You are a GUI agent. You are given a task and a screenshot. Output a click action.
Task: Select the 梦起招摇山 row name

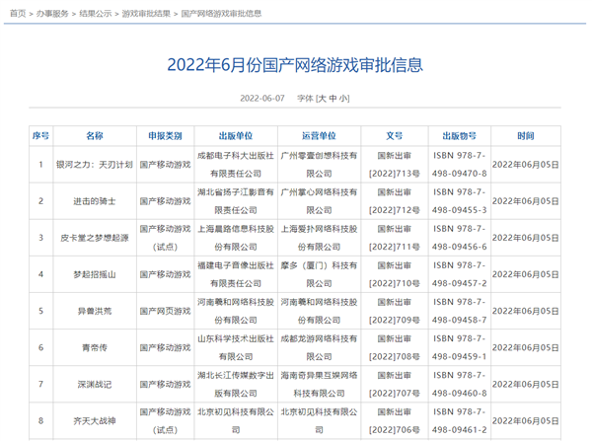tap(94, 273)
